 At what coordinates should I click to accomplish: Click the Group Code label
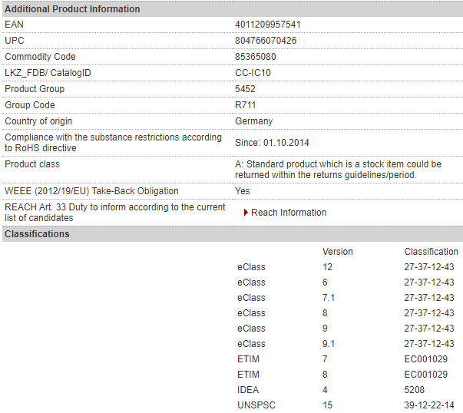[x=30, y=105]
